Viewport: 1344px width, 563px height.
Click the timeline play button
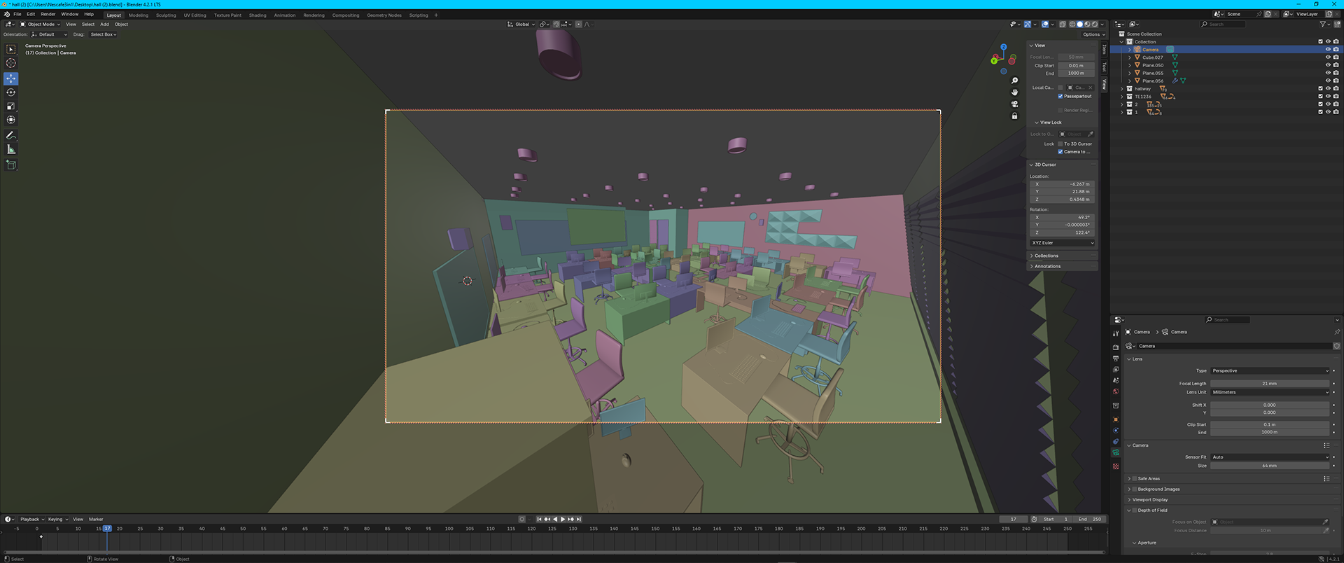tap(563, 520)
